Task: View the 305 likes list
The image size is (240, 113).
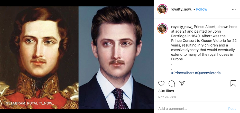Action: pyautogui.click(x=166, y=91)
